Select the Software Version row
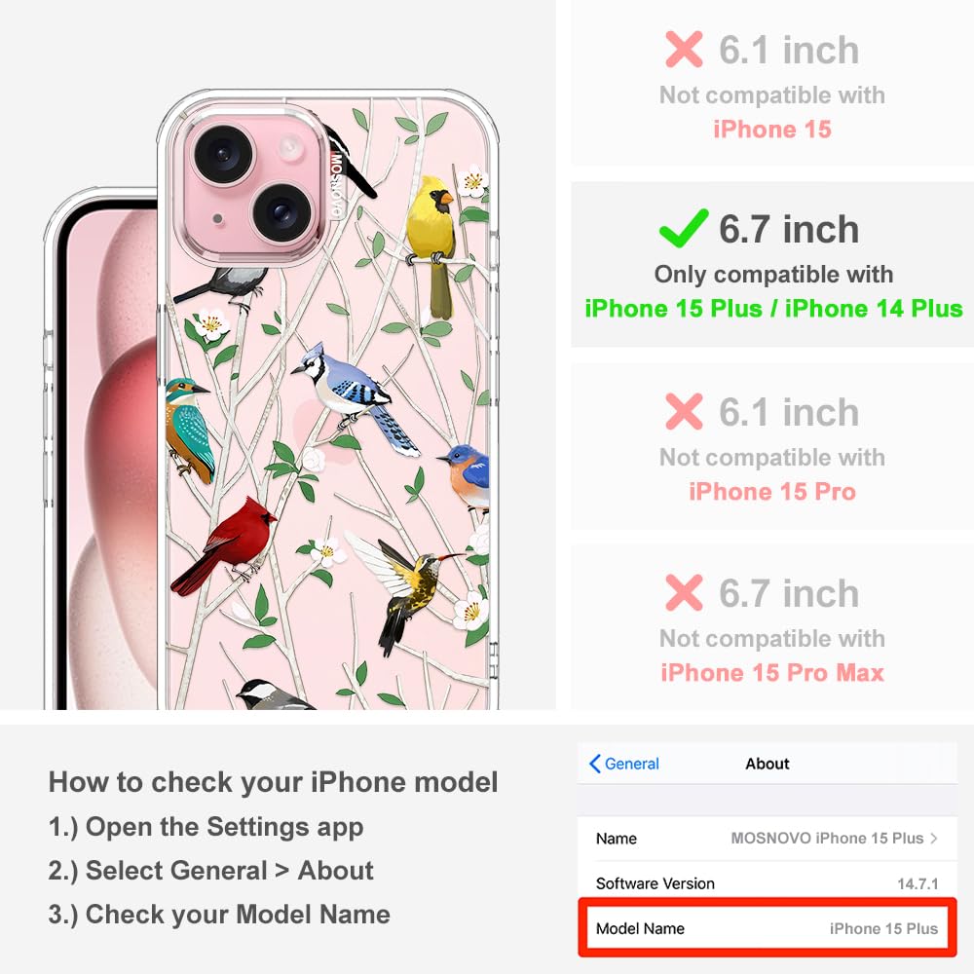This screenshot has width=974, height=974. [768, 883]
